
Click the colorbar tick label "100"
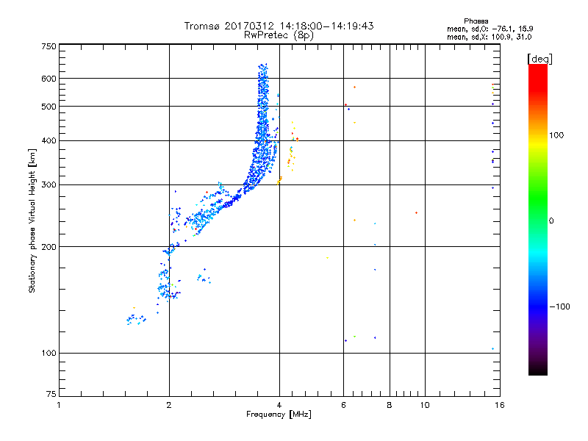(556, 135)
